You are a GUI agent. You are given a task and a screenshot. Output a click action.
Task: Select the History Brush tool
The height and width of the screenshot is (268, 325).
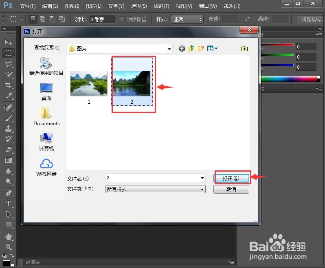click(x=9, y=139)
